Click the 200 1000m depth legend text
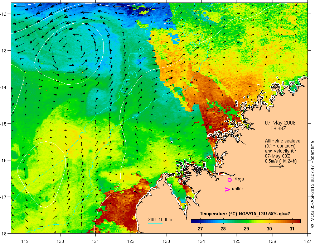315x244 pixels. tap(160, 220)
